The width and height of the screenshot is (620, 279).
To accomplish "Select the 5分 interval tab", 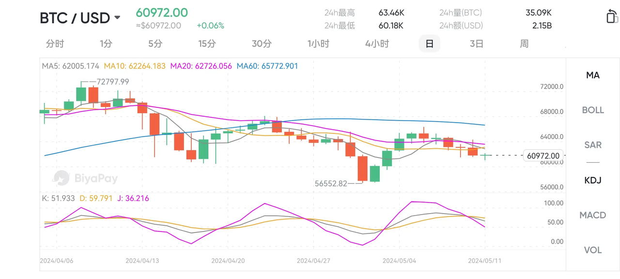I will point(155,44).
